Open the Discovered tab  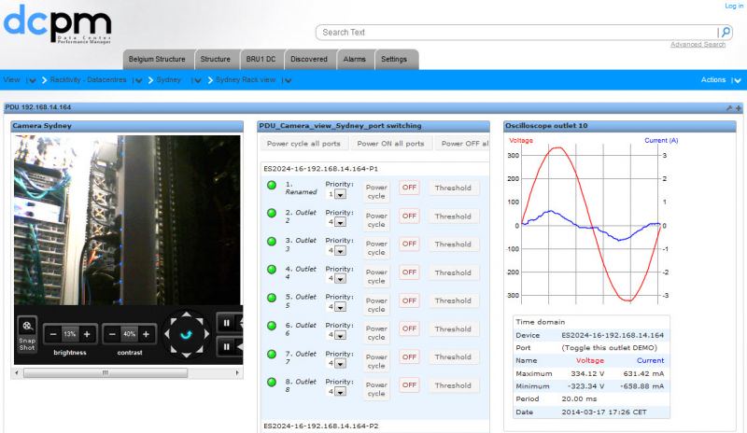coord(309,59)
